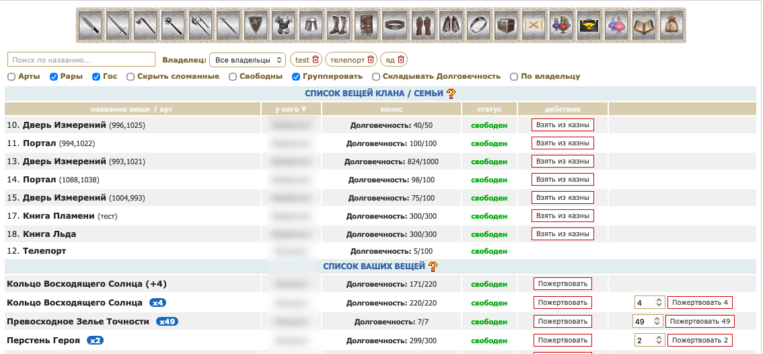The image size is (763, 354).
Task: Click 'Долговечность: 824/1000' cell
Action: [391, 161]
